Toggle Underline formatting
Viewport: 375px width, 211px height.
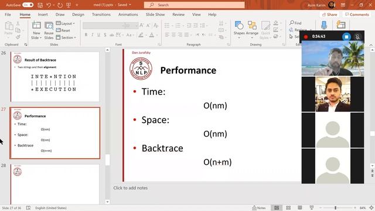[98, 35]
